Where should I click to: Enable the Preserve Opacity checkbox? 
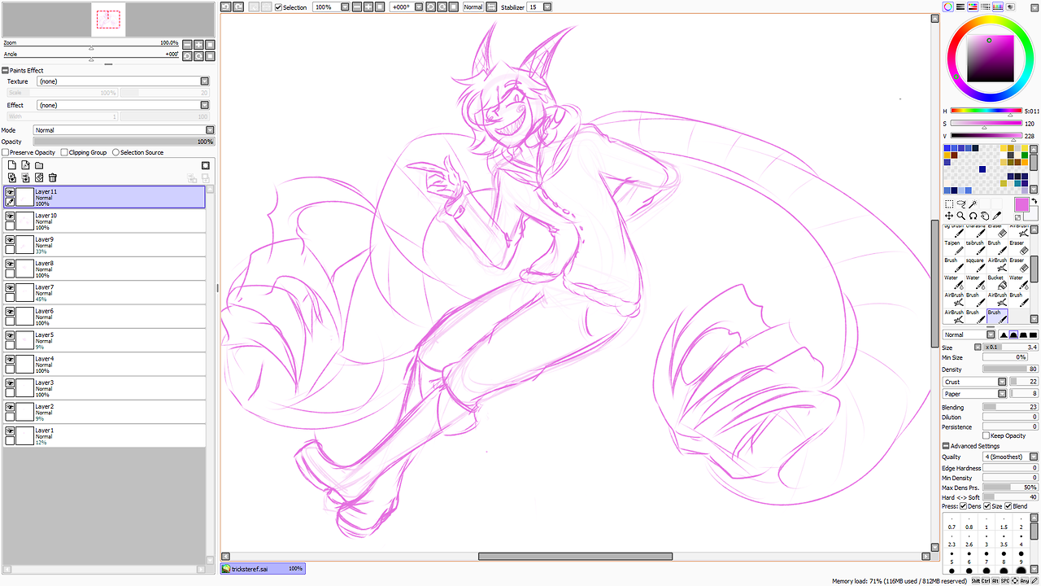click(x=6, y=152)
